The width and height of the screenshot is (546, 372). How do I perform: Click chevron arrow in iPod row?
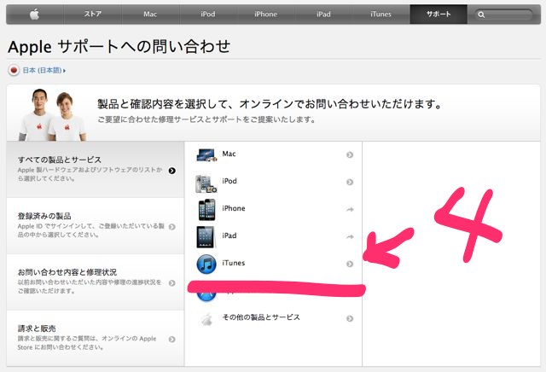tap(350, 182)
